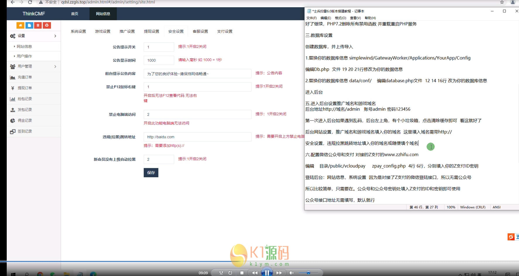Mute the video player speaker icon
Viewport: 519px width, 276px height.
[291, 273]
